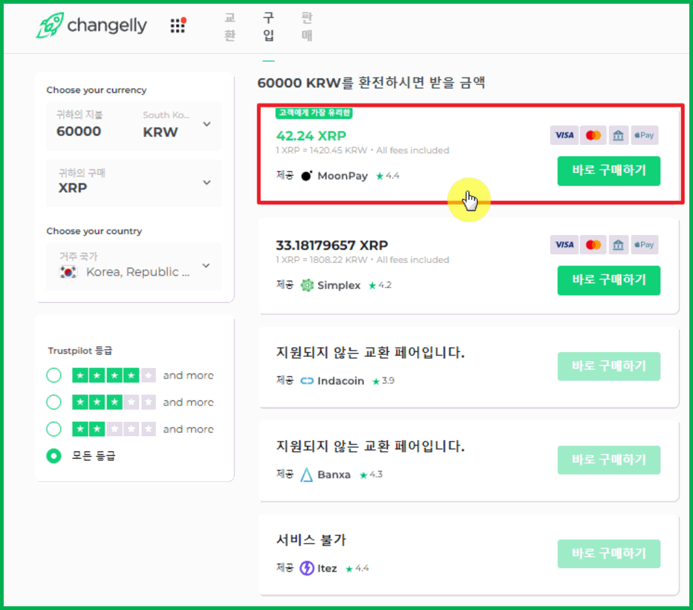This screenshot has height=610, width=693.
Task: Open the apps grid menu with red dot
Action: click(178, 25)
